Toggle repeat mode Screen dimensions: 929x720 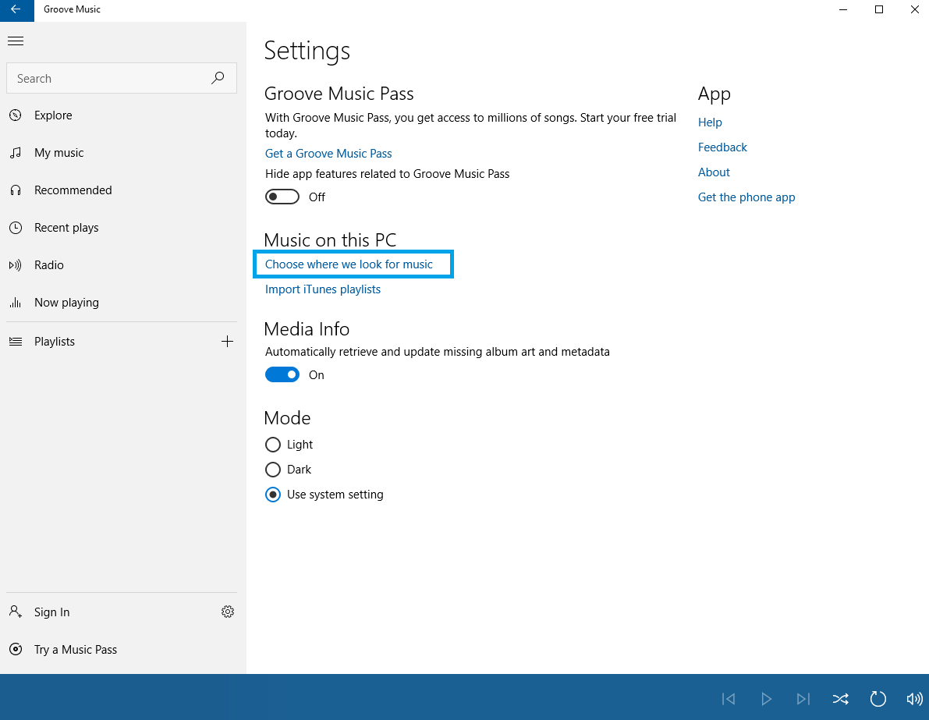[878, 699]
